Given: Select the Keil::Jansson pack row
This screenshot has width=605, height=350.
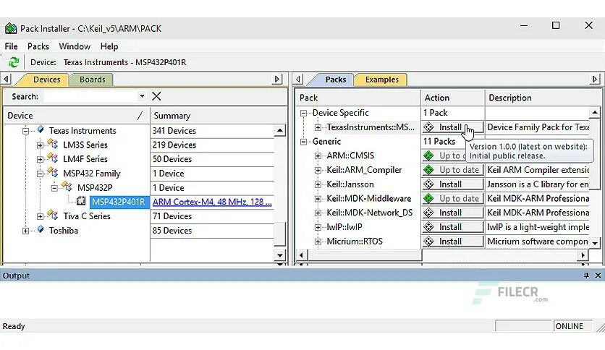Looking at the screenshot, I should tap(350, 184).
